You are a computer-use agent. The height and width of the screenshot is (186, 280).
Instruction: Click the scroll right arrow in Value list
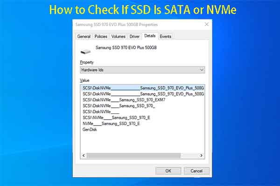point(202,155)
